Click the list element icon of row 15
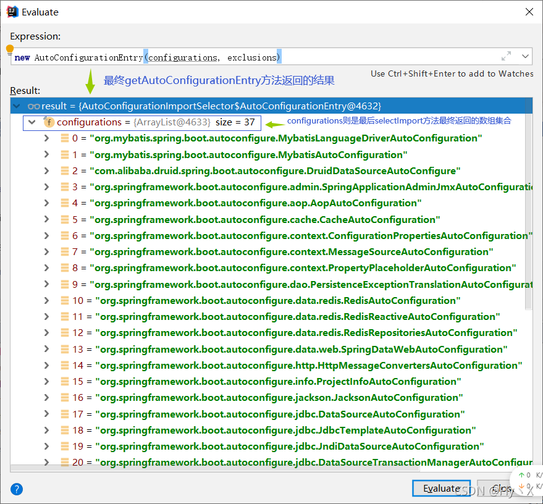 [65, 382]
